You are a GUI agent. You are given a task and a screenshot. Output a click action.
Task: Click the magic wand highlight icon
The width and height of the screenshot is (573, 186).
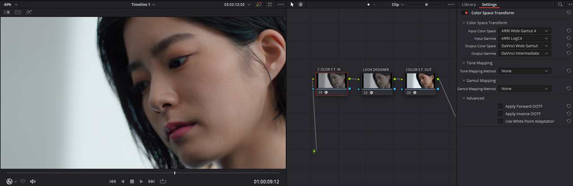29,12
